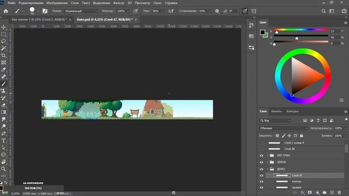Select the Ellipse shape tool
The height and width of the screenshot is (196, 349).
4,155
